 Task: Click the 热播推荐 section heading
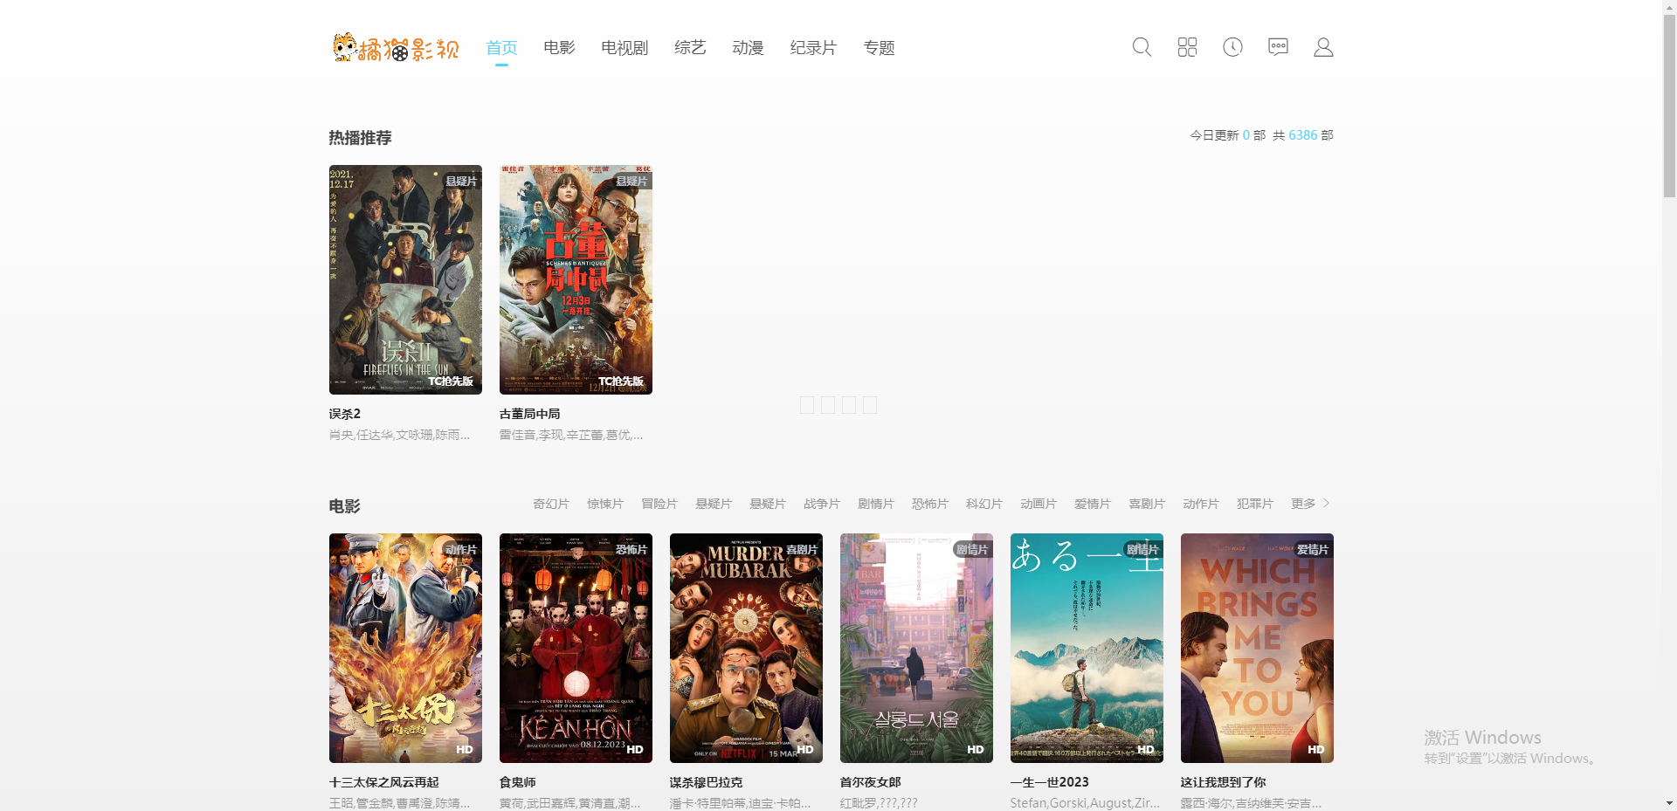click(x=360, y=138)
